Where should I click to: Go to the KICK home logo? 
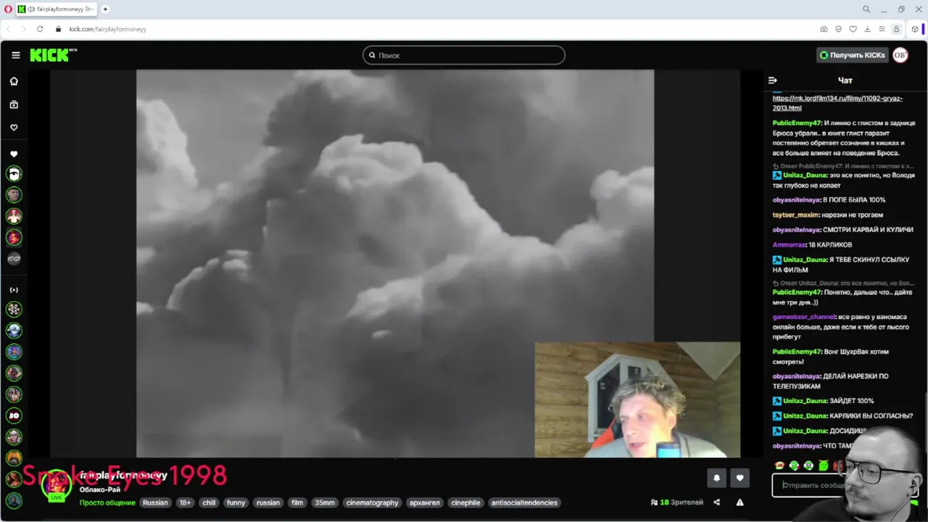point(53,55)
